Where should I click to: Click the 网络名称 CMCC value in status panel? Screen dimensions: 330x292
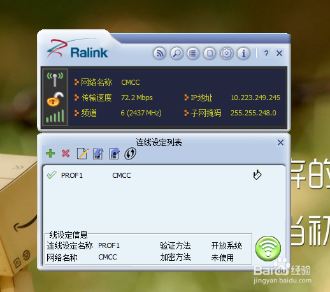131,82
